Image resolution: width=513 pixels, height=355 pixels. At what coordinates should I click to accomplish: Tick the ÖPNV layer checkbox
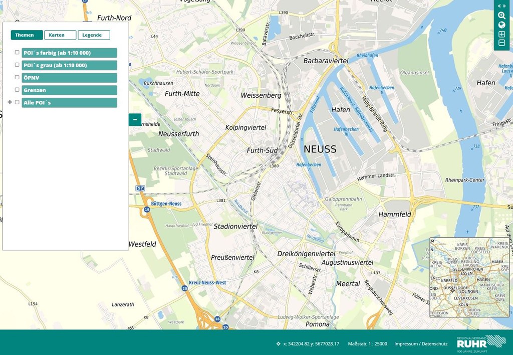[17, 77]
